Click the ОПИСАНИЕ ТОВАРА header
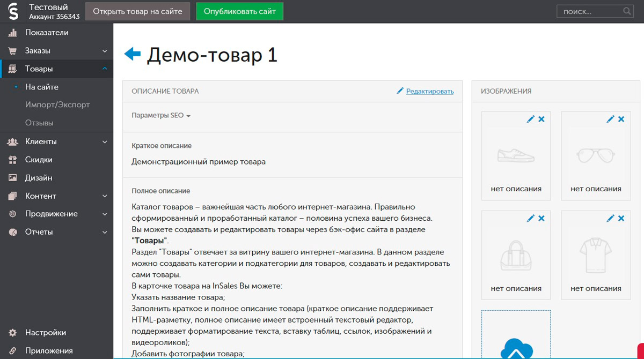Image resolution: width=644 pixels, height=359 pixels. (165, 91)
